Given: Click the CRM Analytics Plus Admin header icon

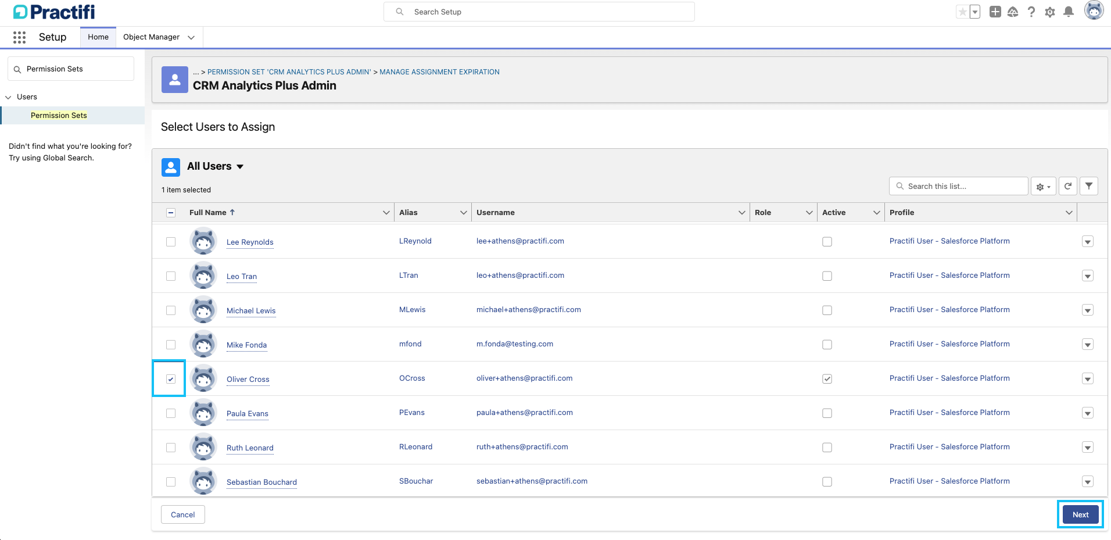Looking at the screenshot, I should pos(175,80).
